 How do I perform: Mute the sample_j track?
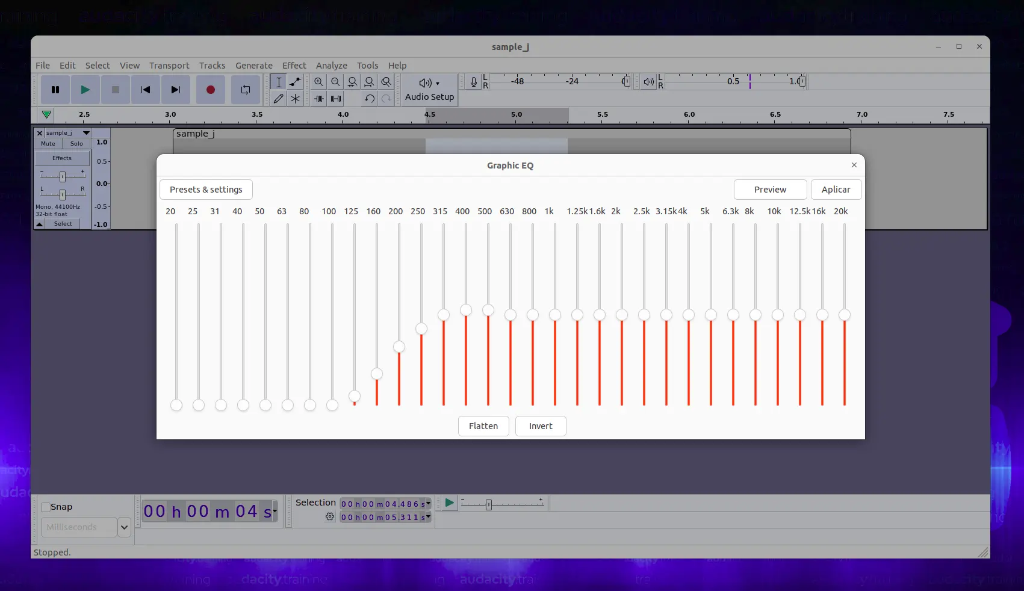48,144
